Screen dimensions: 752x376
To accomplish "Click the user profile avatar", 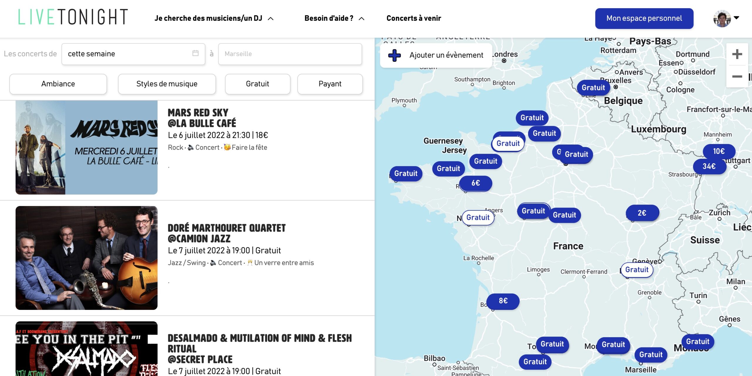I will point(722,19).
